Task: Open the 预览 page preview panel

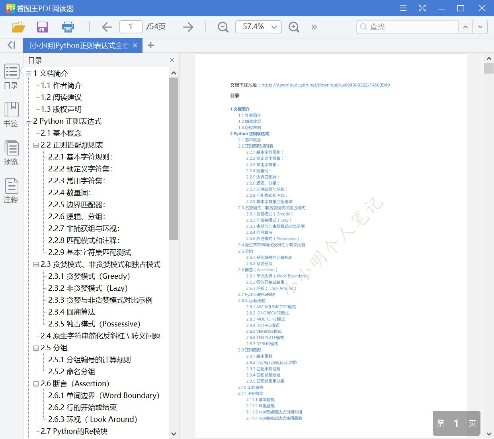Action: tap(11, 153)
